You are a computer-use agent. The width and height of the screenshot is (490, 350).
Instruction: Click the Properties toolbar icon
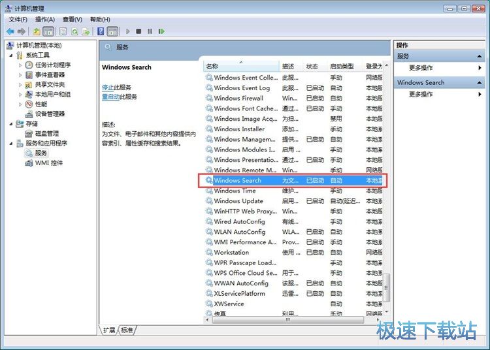(x=63, y=31)
